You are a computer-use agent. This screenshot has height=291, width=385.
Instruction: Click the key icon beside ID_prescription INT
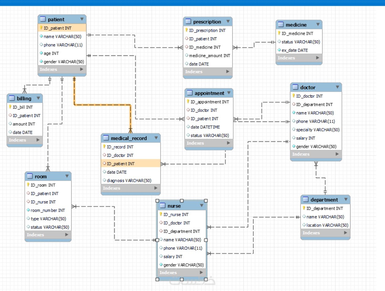[x=186, y=30]
